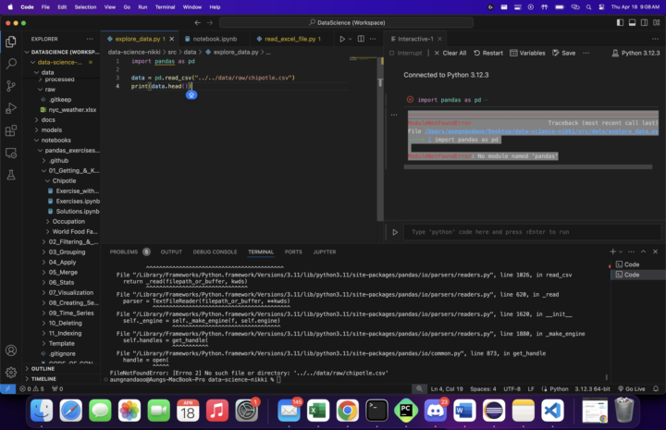Image resolution: width=666 pixels, height=430 pixels.
Task: Switch to the notebook.ipynb tab
Action: (x=215, y=39)
